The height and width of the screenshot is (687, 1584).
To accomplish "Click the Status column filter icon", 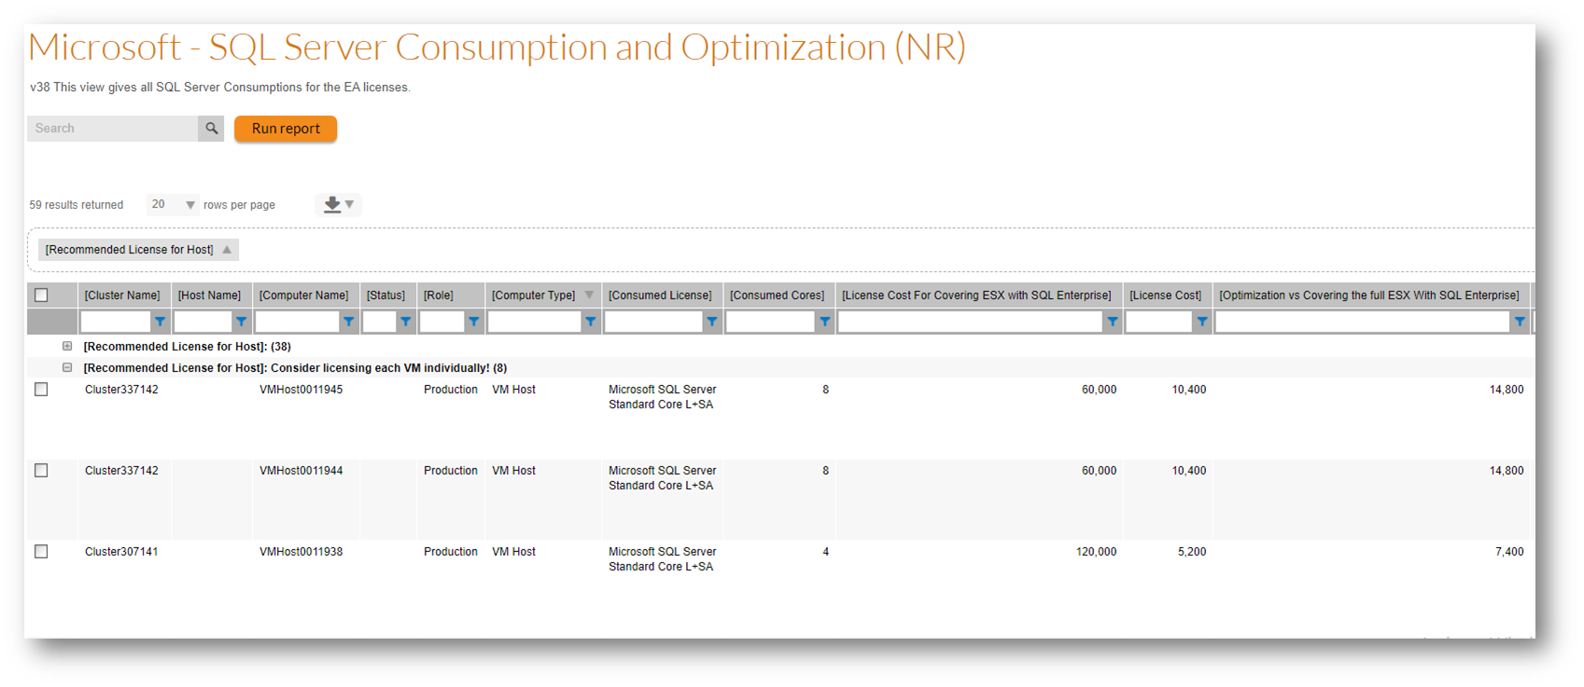I will coord(405,322).
